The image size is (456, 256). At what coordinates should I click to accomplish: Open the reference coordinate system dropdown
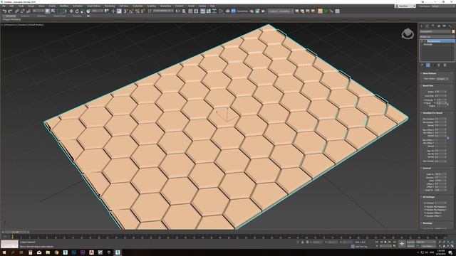[98, 11]
